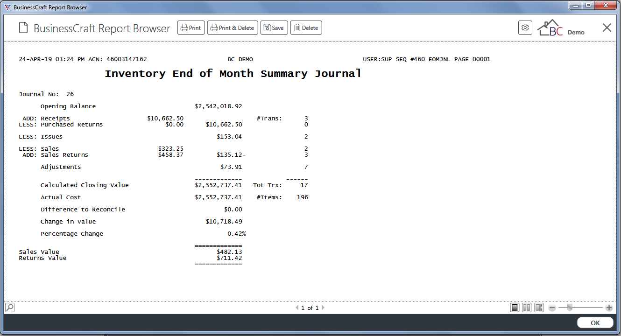Click the app icon in the title bar
Screen dimensions: 621x336
[x=7, y=7]
